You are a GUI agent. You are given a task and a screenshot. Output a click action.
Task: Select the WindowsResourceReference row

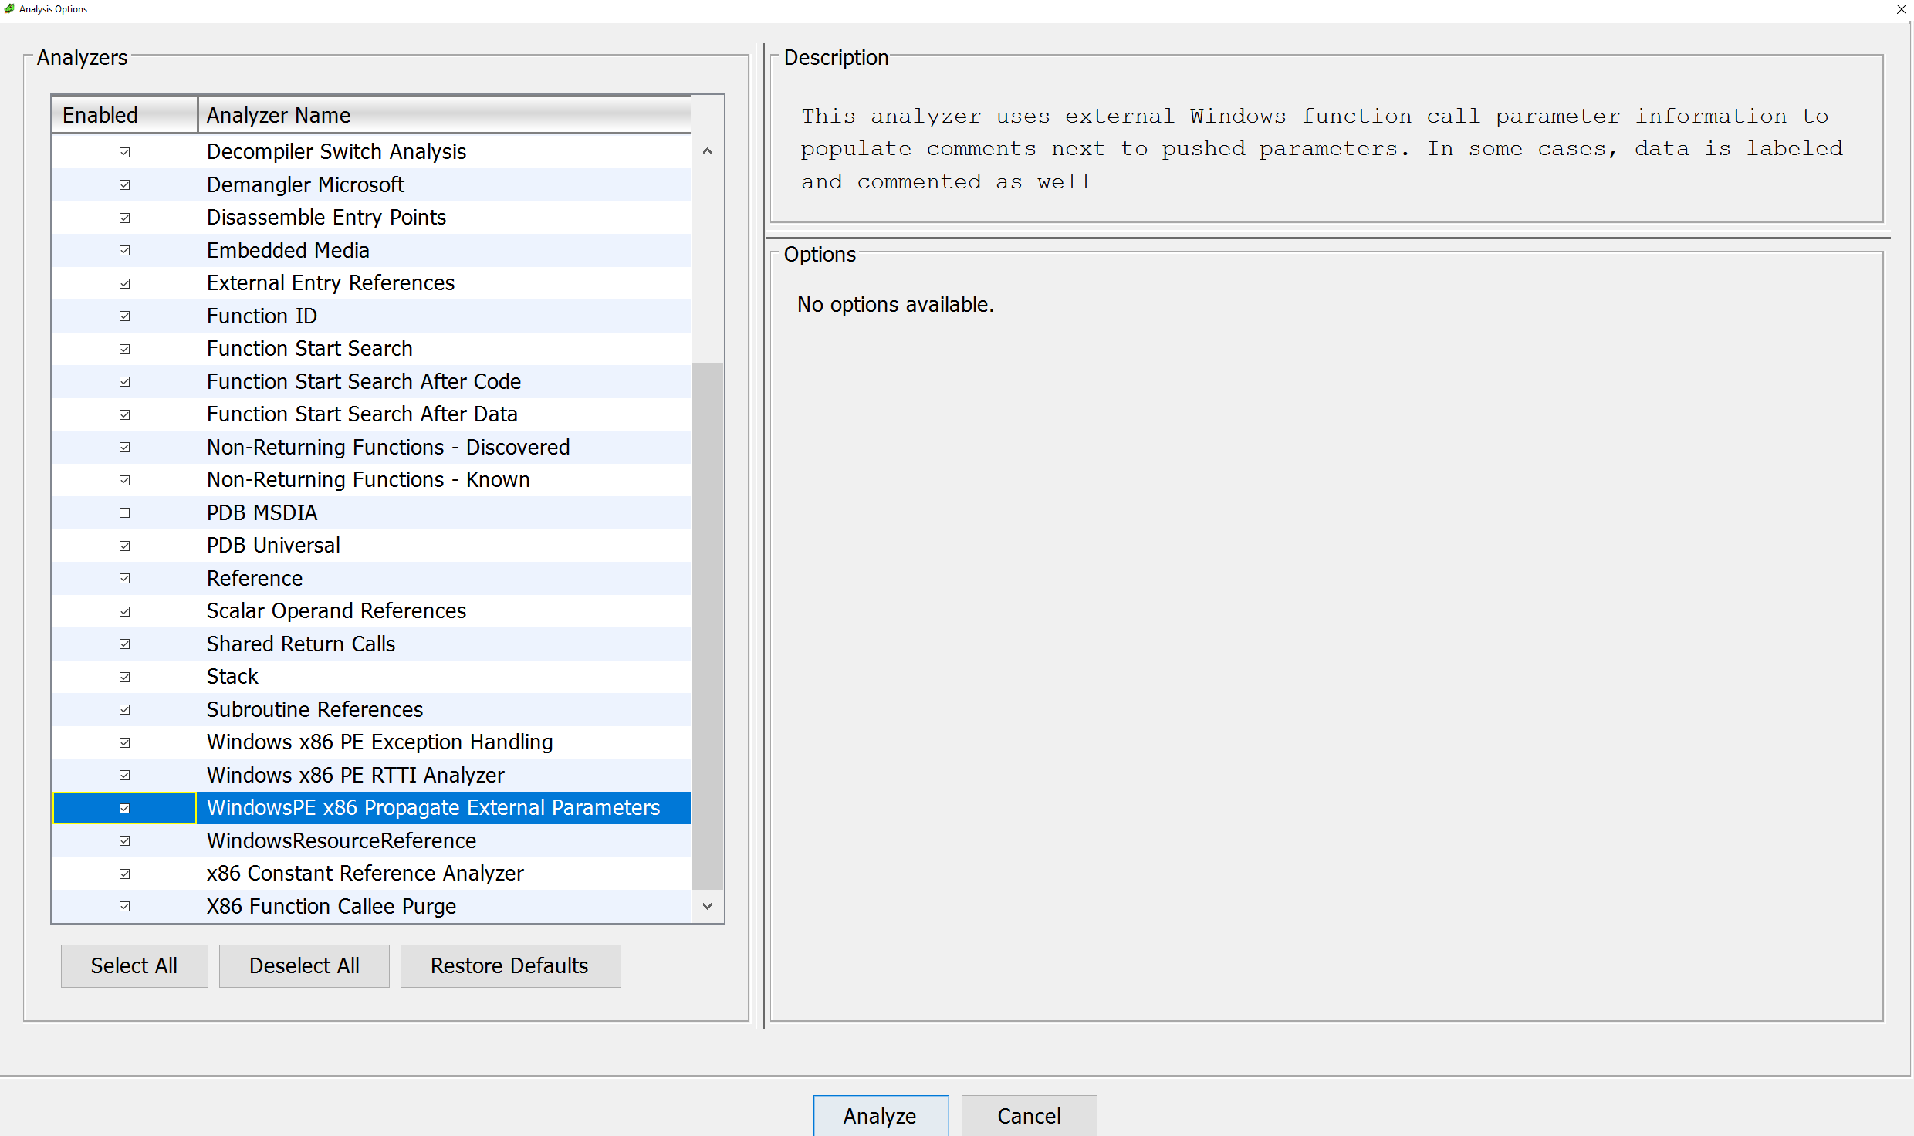pyautogui.click(x=341, y=840)
